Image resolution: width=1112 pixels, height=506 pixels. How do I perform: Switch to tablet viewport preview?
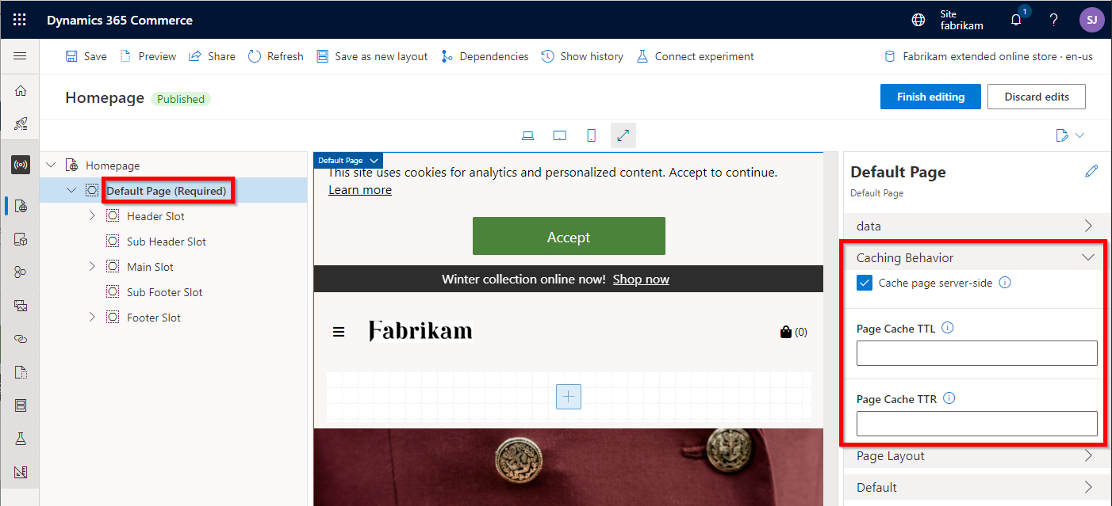click(x=559, y=135)
